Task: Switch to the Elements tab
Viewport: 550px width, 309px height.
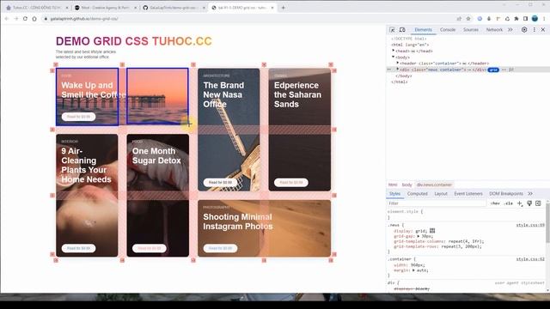Action: coord(423,30)
